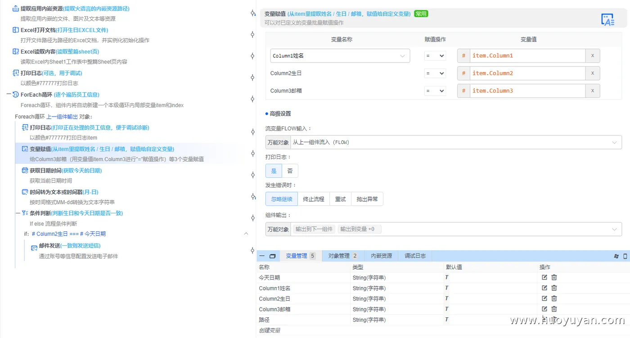Toggle the # mode for item.Column1
Screen dimensions: 630x338
(x=463, y=56)
